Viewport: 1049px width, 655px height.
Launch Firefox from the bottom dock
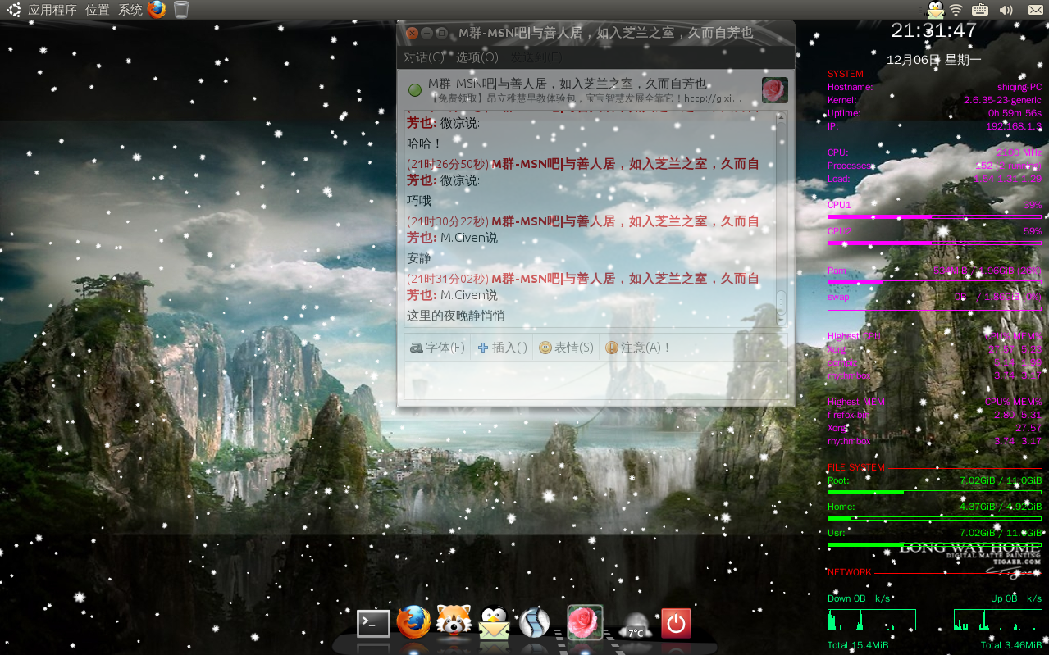click(x=413, y=622)
